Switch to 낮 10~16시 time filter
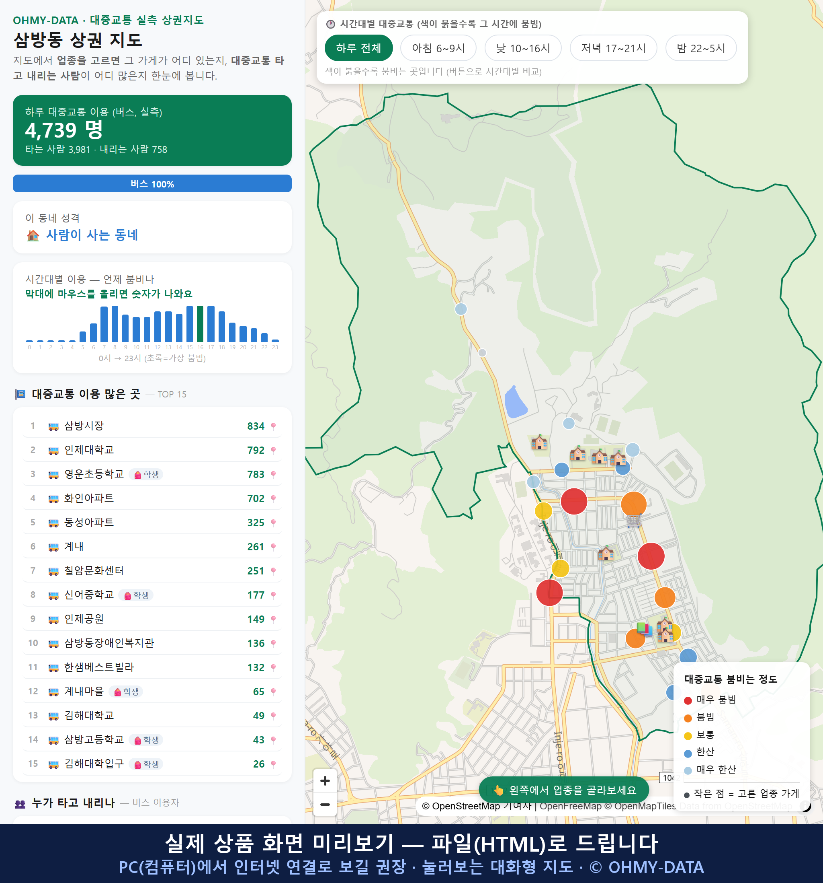The width and height of the screenshot is (823, 883). 523,48
